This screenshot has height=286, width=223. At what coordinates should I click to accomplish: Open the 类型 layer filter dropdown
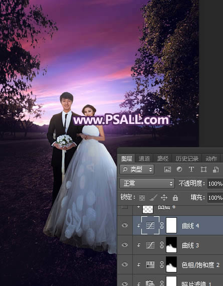click(137, 169)
